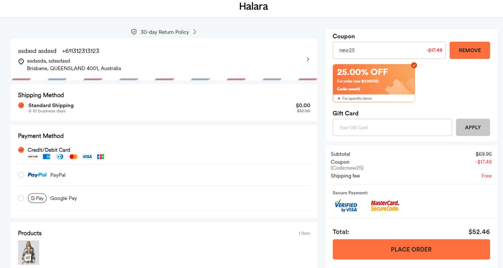
Task: Select the recipient name asdasd asdasd
Action: click(37, 51)
